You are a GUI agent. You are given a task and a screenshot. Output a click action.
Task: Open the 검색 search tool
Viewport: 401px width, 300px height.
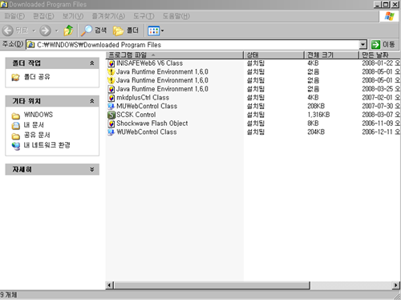(x=94, y=30)
